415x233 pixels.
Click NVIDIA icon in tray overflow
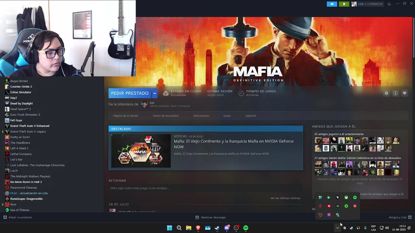coord(338,206)
